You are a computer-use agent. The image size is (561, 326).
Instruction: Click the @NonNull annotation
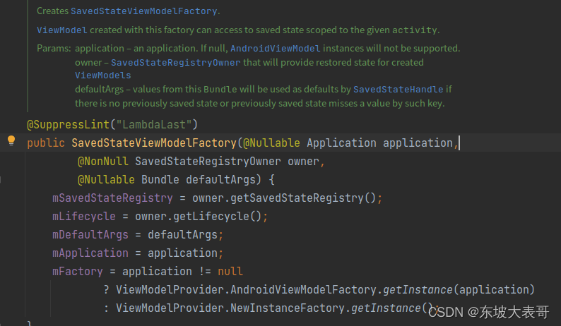point(103,161)
